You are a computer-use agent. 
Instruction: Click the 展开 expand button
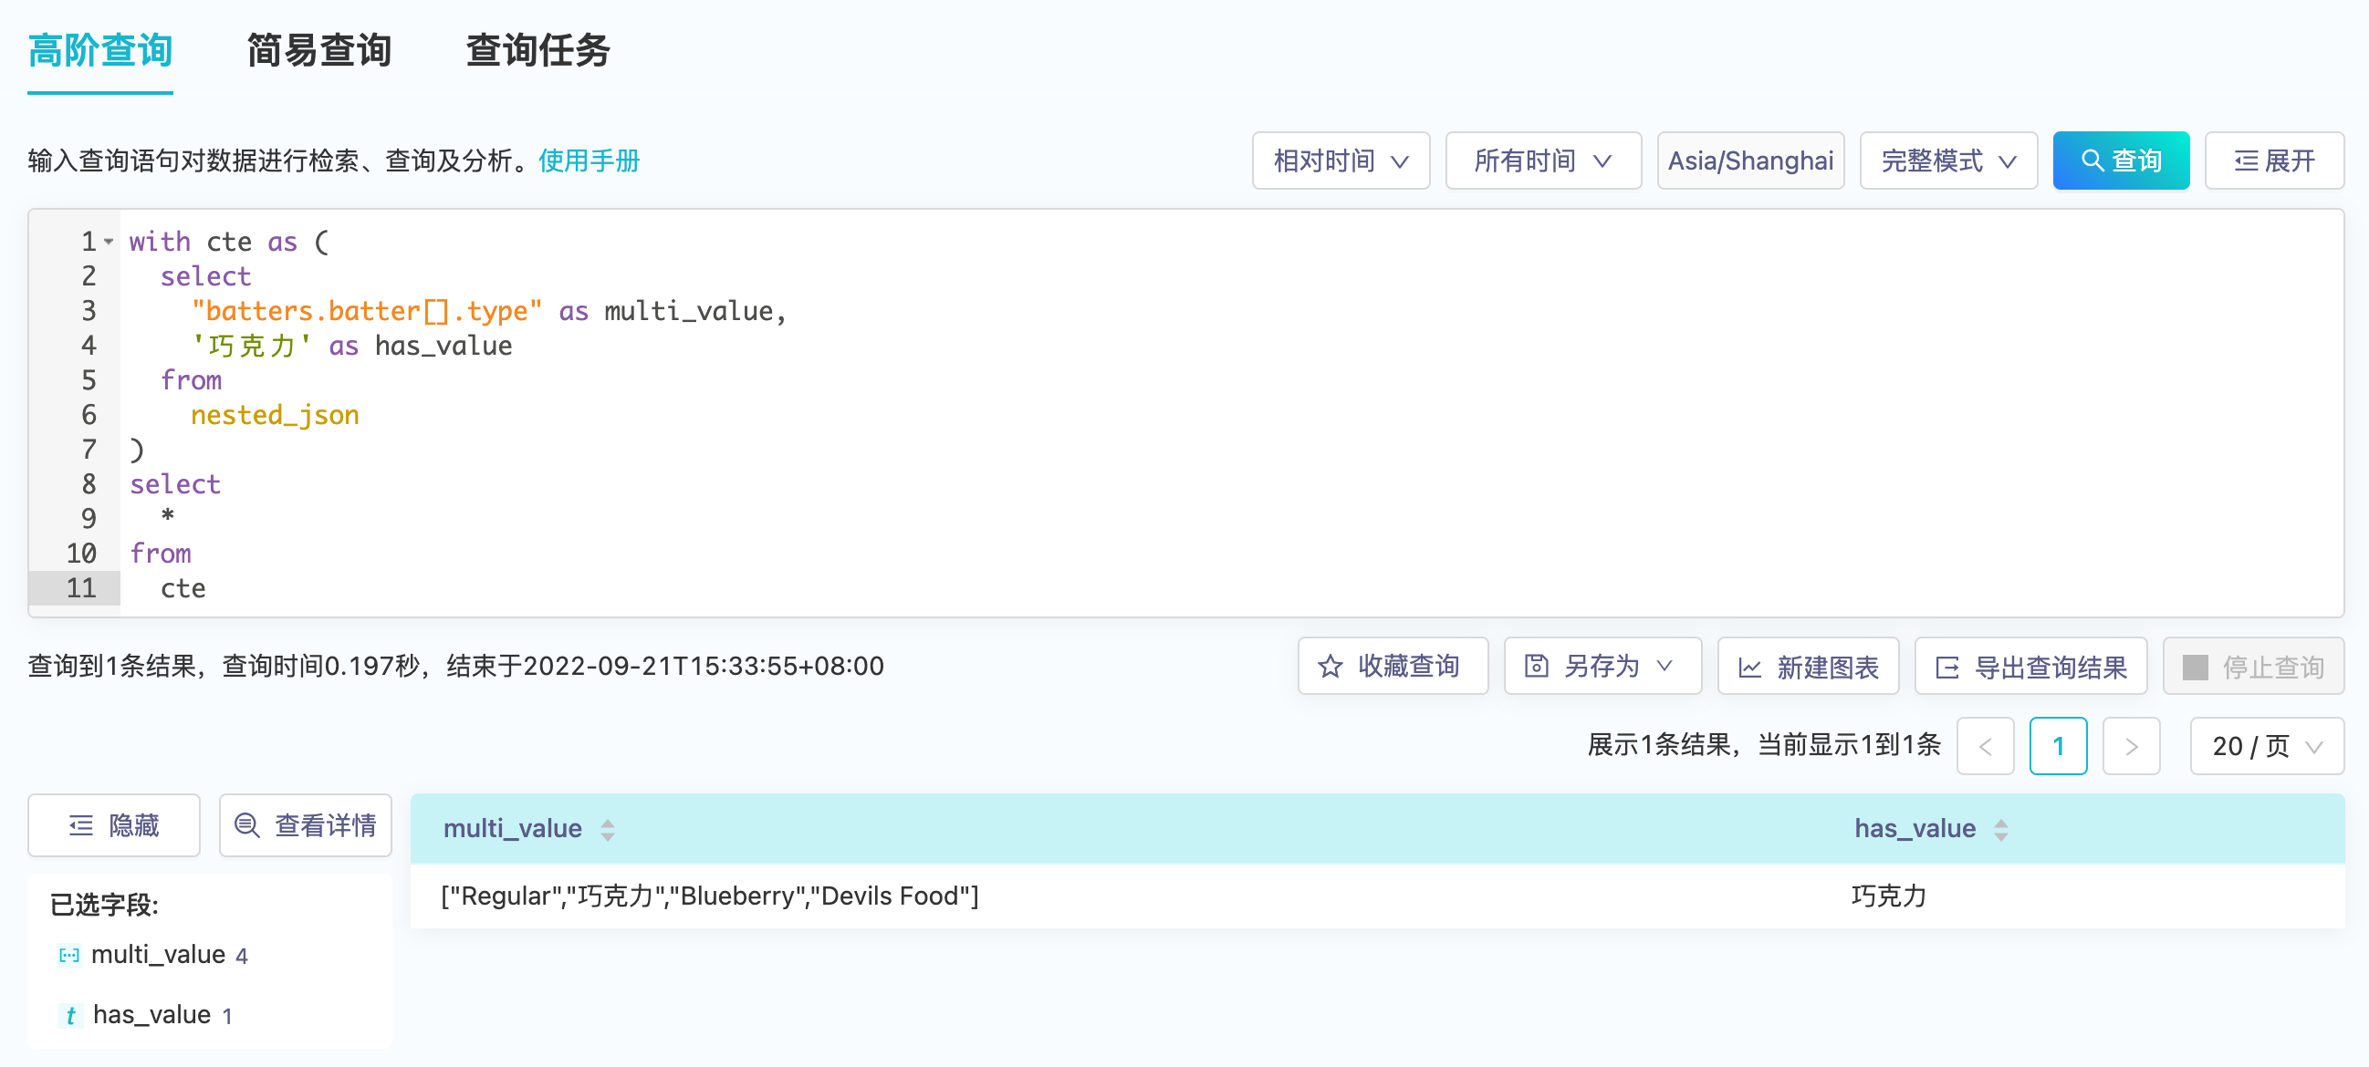pos(2274,161)
